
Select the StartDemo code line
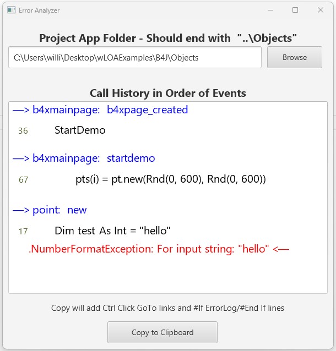coord(80,130)
